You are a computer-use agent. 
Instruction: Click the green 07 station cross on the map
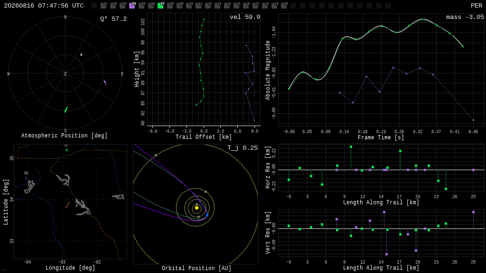point(66,150)
